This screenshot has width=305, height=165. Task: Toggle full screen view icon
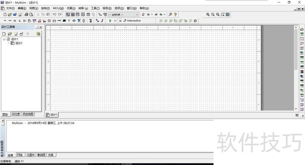pyautogui.click(x=228, y=14)
